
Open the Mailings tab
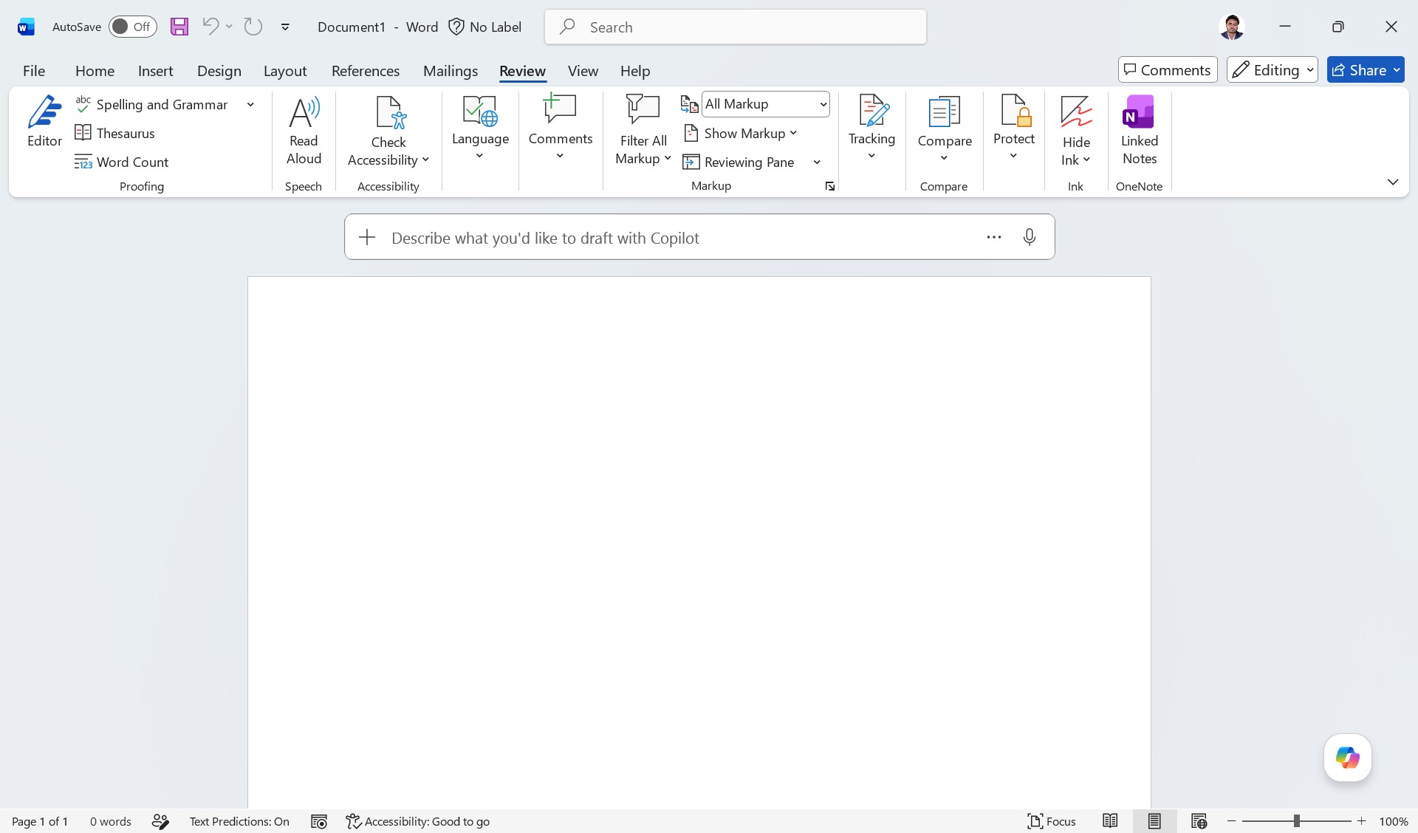pyautogui.click(x=451, y=70)
